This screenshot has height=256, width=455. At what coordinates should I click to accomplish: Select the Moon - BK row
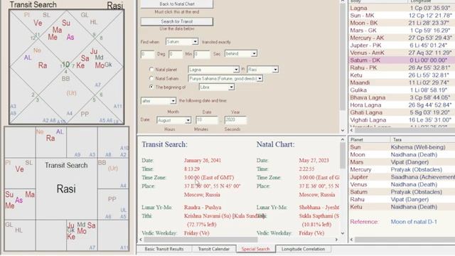tap(402, 23)
